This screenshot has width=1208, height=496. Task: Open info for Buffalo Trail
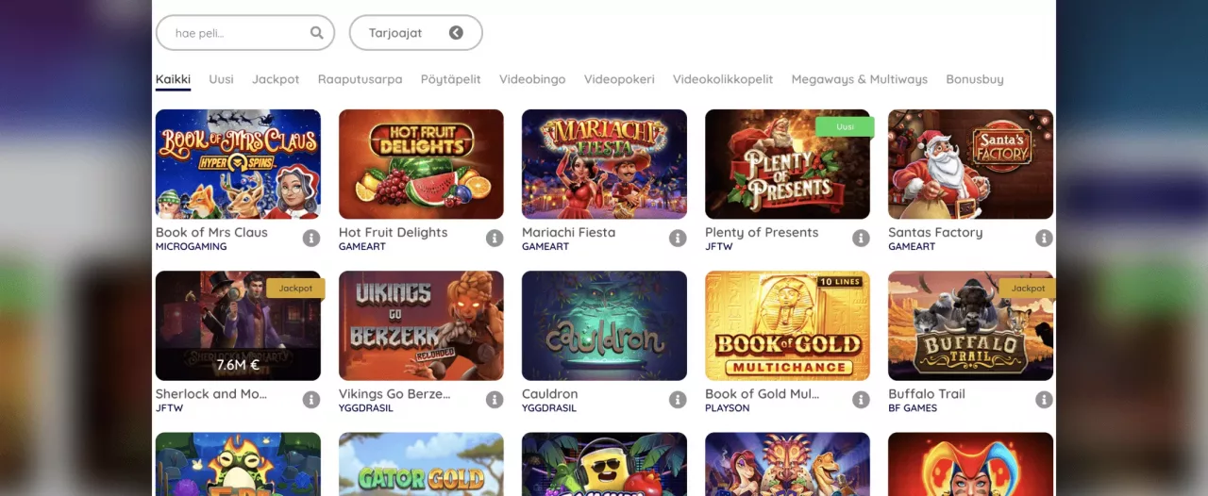pos(1044,400)
